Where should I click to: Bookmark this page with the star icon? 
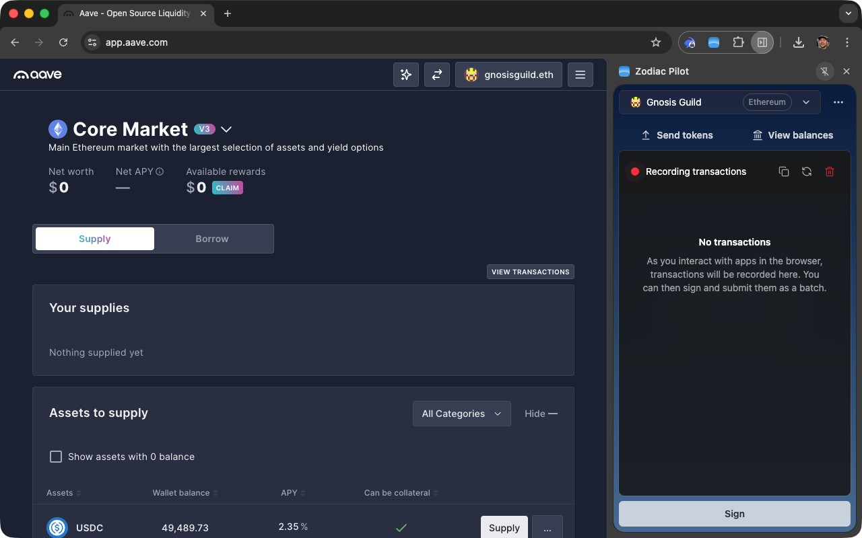(x=656, y=42)
